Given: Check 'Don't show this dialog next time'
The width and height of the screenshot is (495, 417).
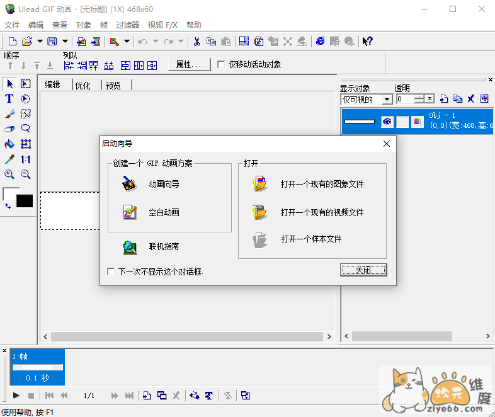Looking at the screenshot, I should pos(111,271).
